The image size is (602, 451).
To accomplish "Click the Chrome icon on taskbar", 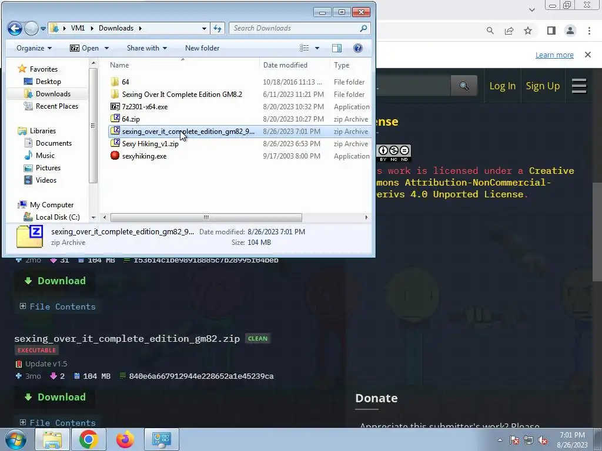I will pyautogui.click(x=88, y=439).
